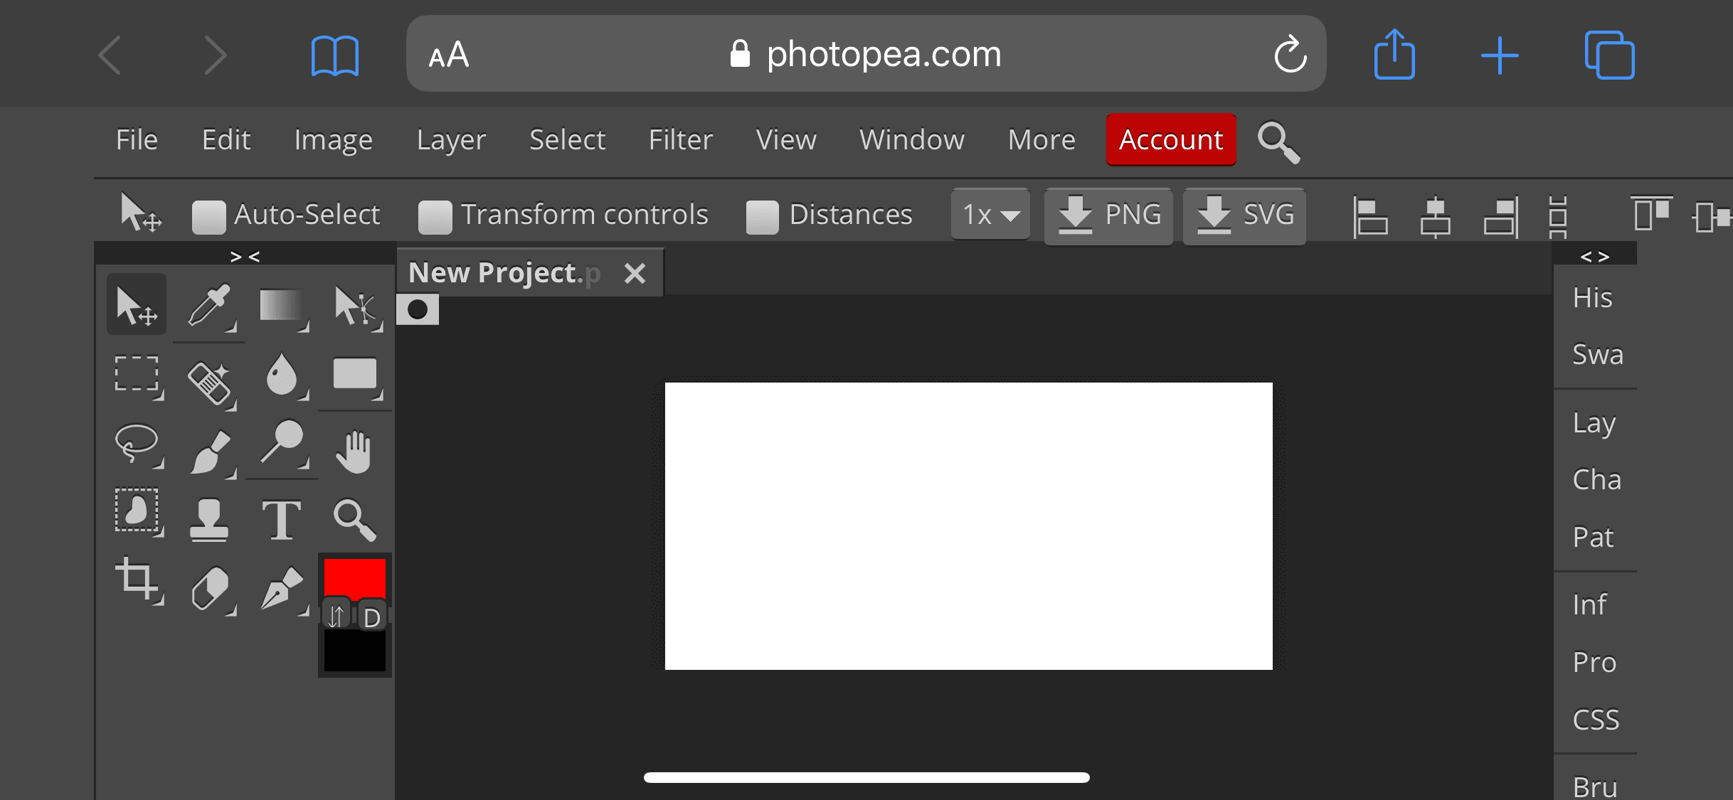Viewport: 1733px width, 800px height.
Task: Reload the page in Safari
Action: tap(1290, 54)
